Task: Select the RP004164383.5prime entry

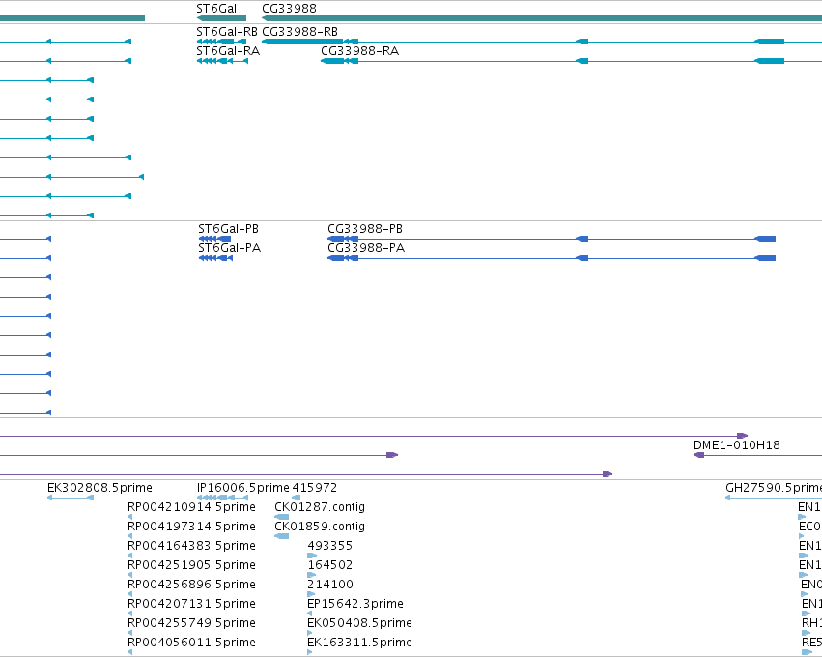Action: pos(191,546)
